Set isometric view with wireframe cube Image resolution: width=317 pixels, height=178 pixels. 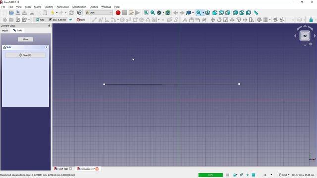click(207, 13)
